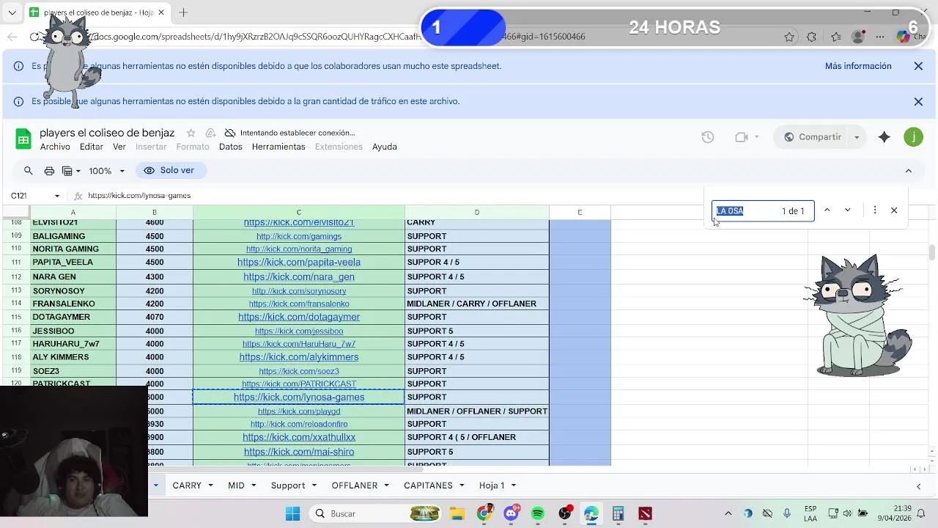938x528 pixels.
Task: Open browser extensions puzzle icon
Action: 811,37
